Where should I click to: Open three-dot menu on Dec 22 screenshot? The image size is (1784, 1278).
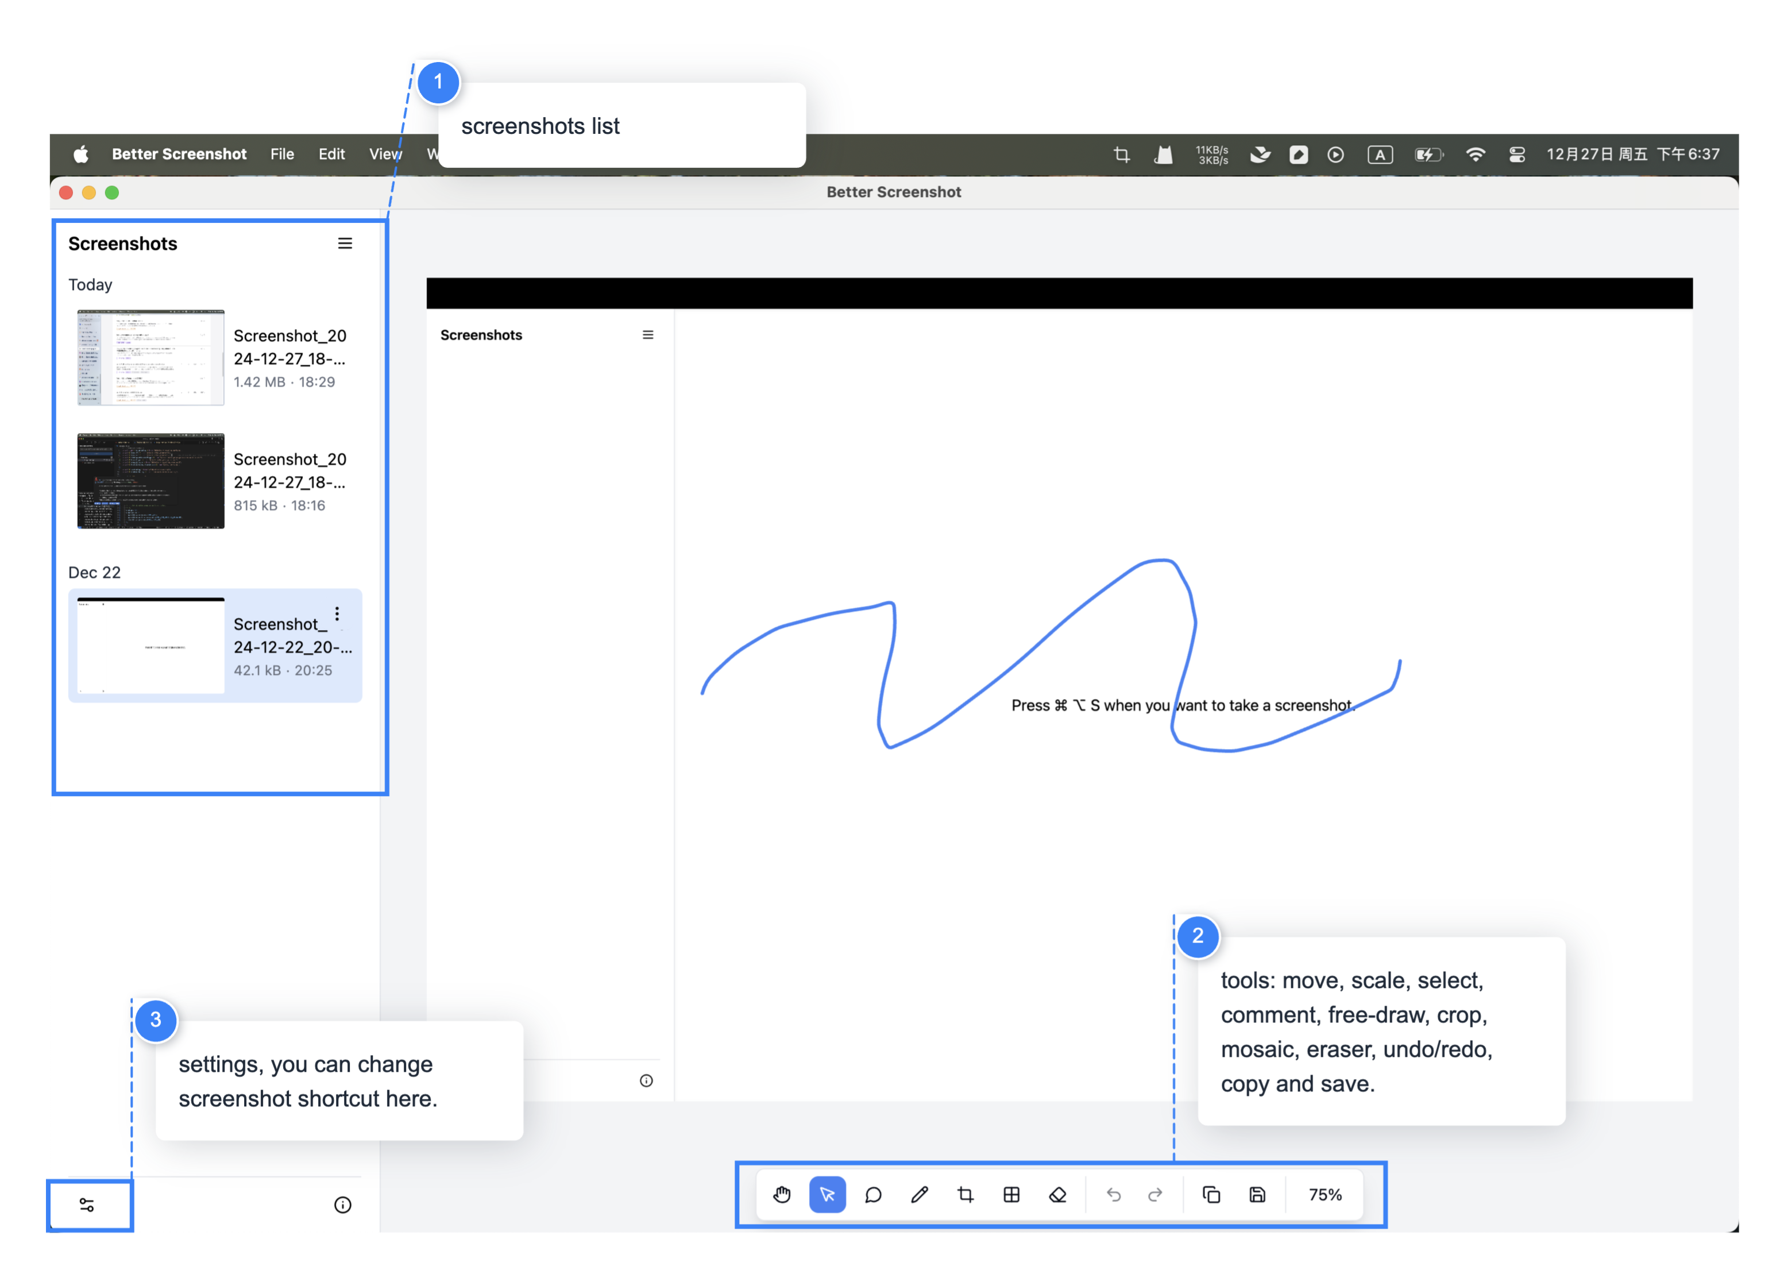[x=338, y=614]
